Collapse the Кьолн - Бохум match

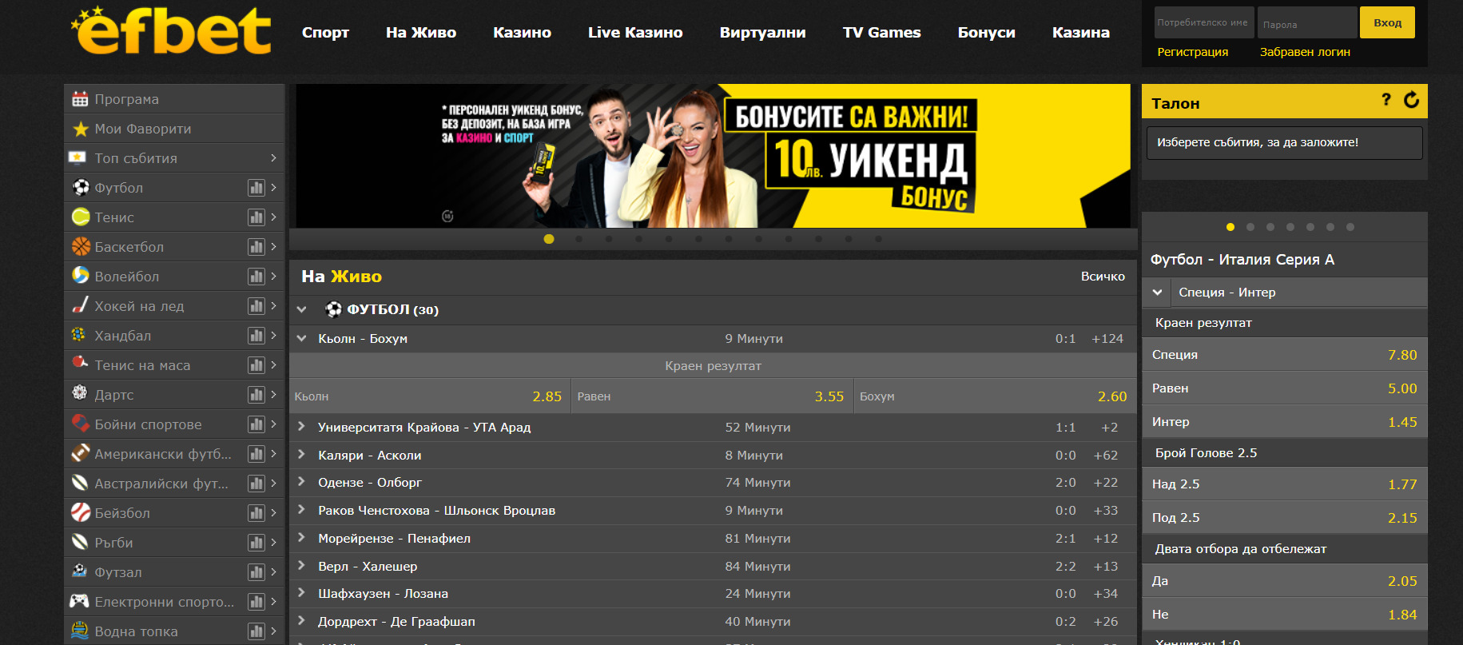pyautogui.click(x=301, y=339)
